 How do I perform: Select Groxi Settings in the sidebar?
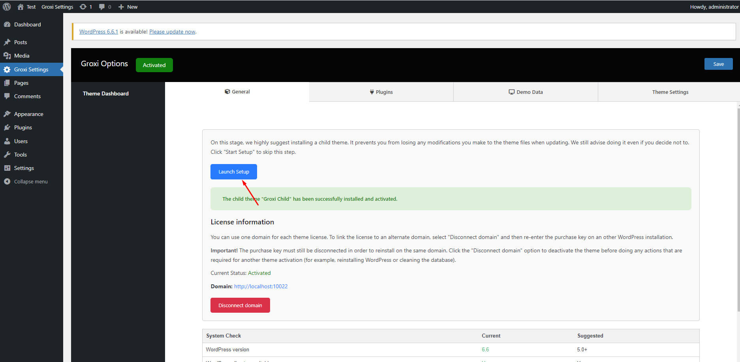point(32,69)
